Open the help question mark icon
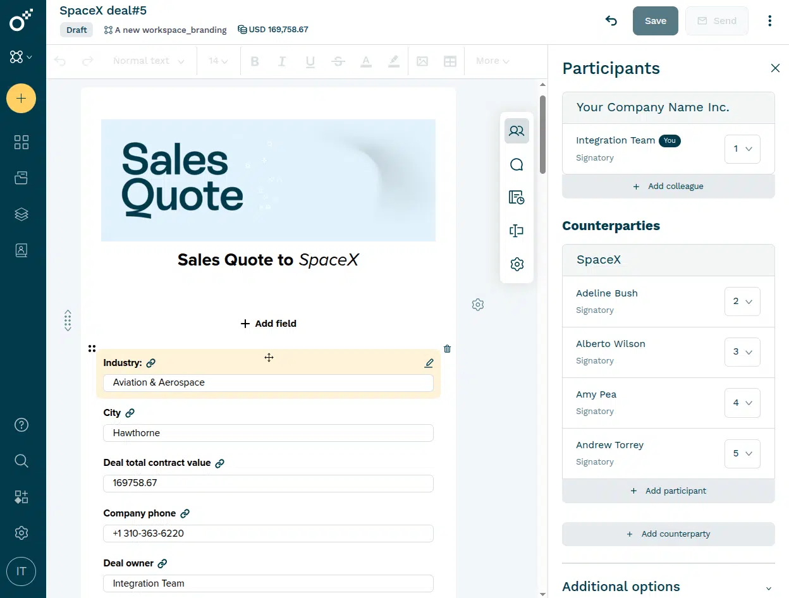Image resolution: width=789 pixels, height=598 pixels. pyautogui.click(x=21, y=425)
